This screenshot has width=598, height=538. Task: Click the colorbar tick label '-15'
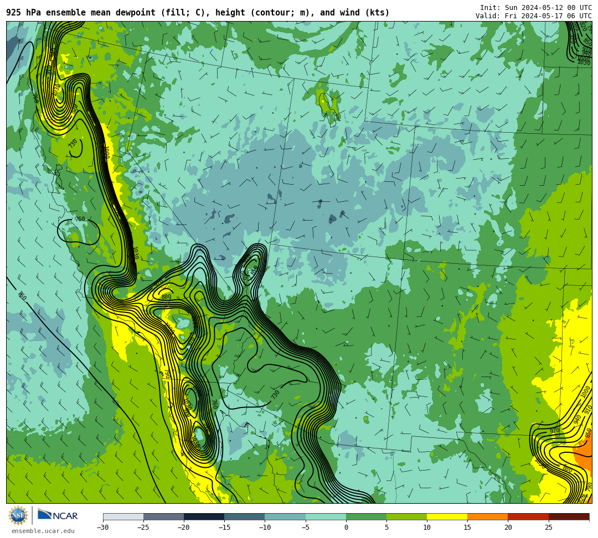224,527
